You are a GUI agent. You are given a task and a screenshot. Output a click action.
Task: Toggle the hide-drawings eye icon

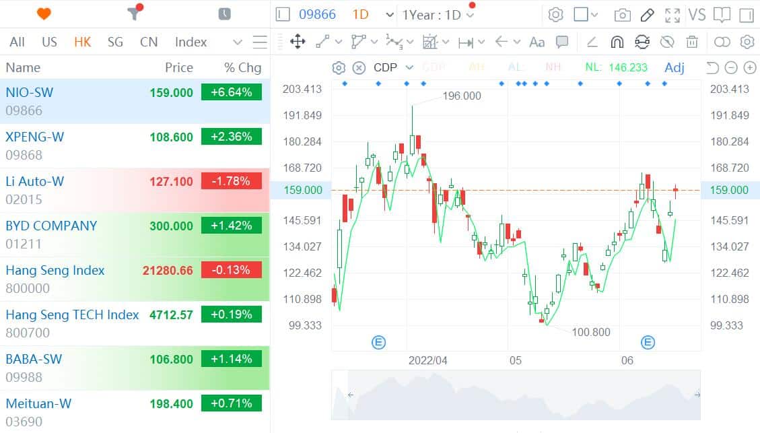(x=667, y=42)
